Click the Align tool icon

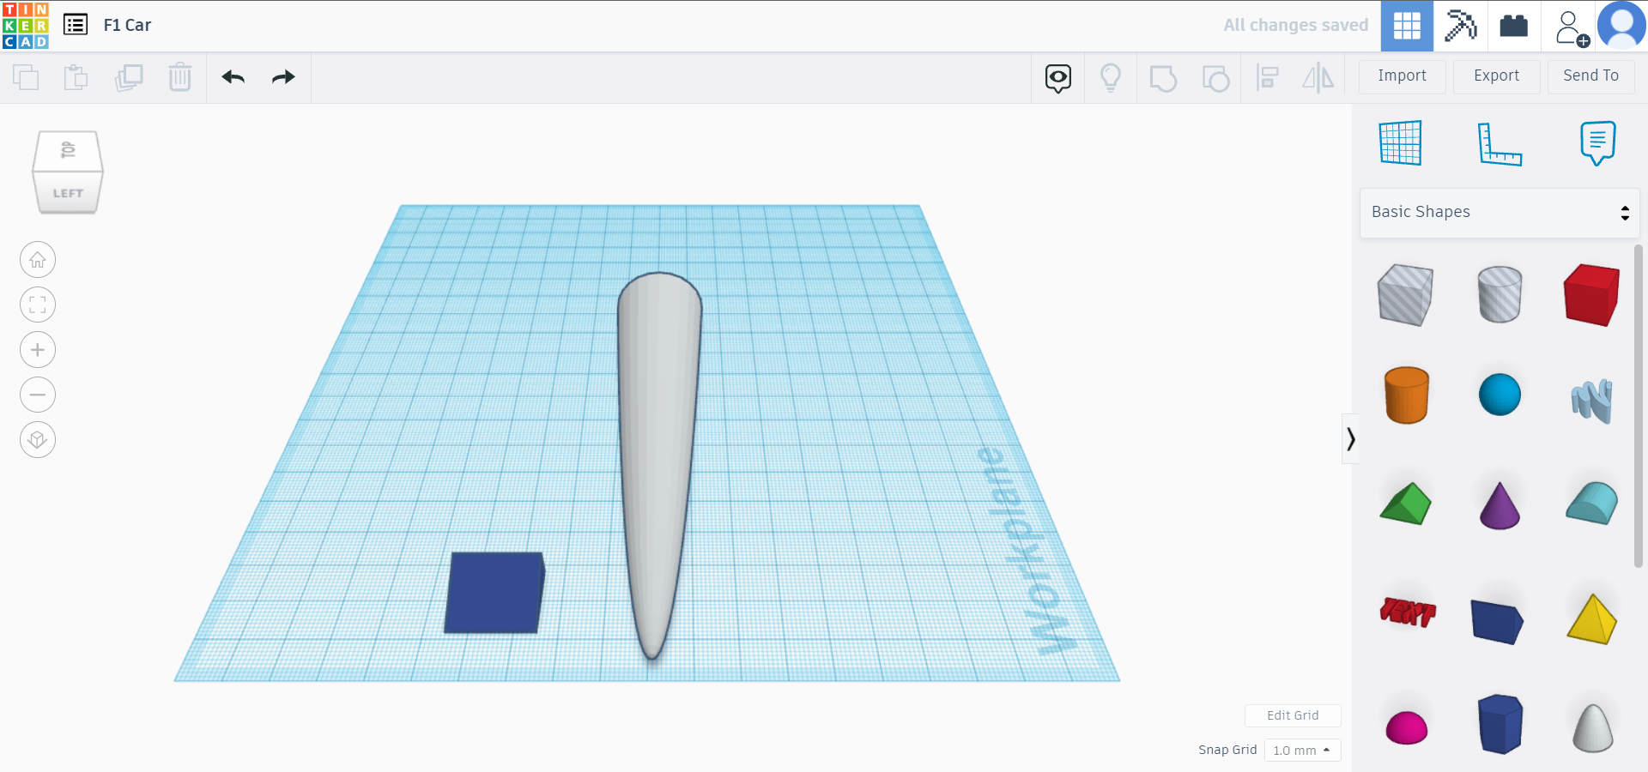coord(1268,78)
